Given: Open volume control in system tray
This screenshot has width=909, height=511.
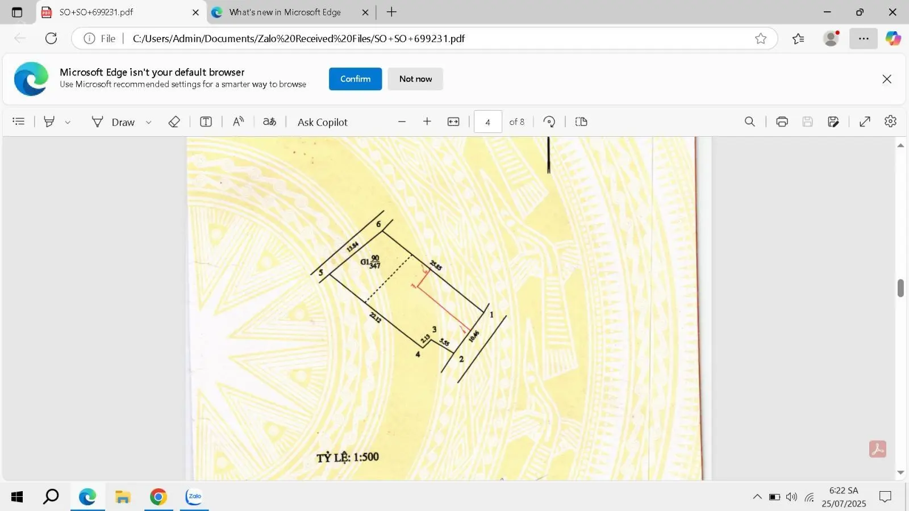Looking at the screenshot, I should [791, 497].
